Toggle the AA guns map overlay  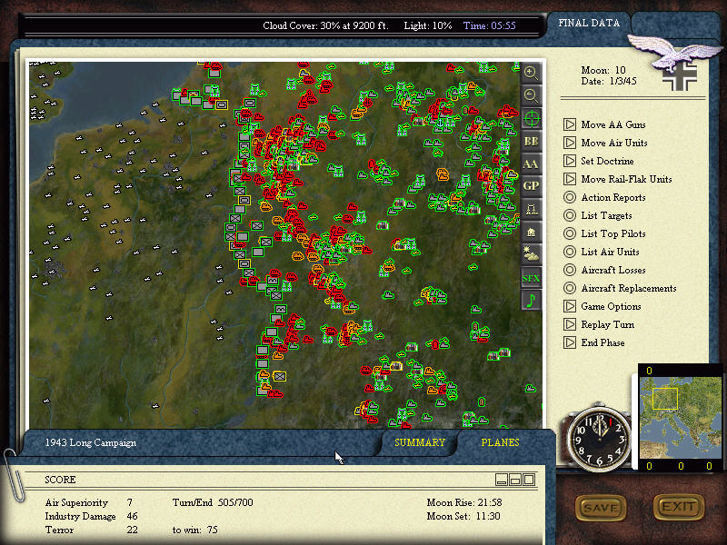click(x=532, y=163)
